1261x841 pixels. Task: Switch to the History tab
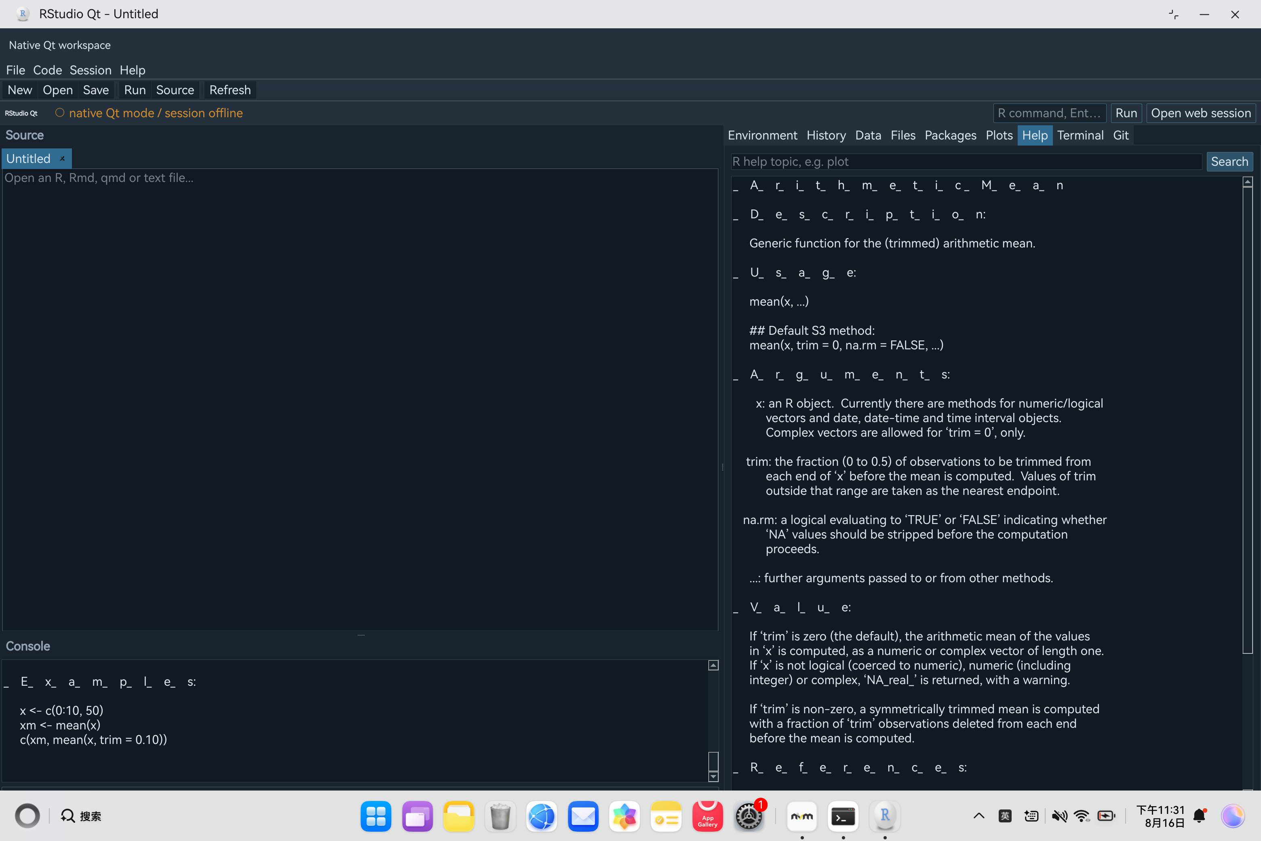click(x=826, y=135)
